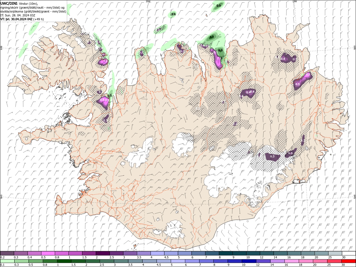Click the snow legend swatch labeled 0.8
Image resolution: width=356 pixels, height=267 pixels.
click(x=61, y=253)
